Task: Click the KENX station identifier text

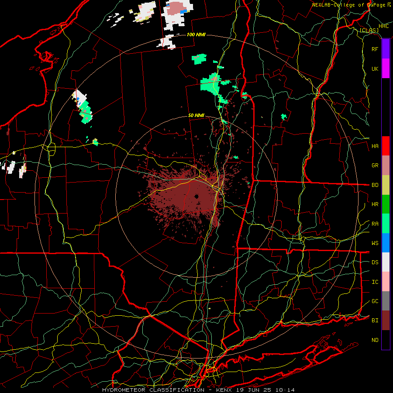Action: pos(224,390)
